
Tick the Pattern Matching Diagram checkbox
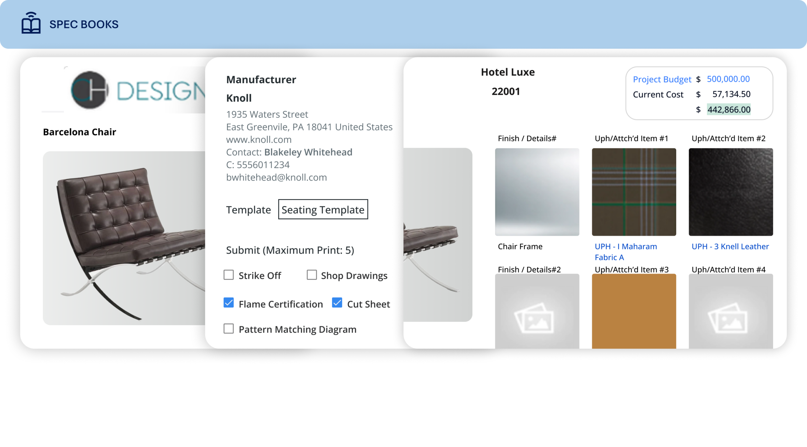coord(229,329)
